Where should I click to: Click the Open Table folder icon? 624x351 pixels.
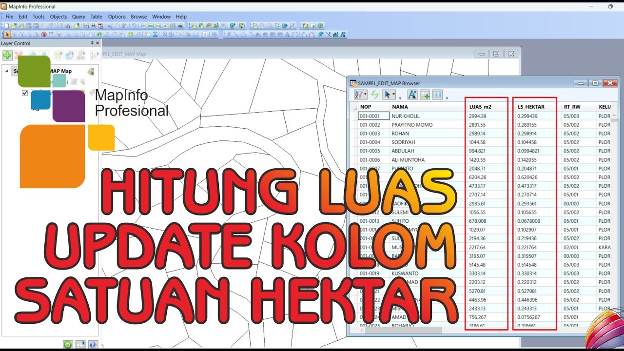coord(14,25)
